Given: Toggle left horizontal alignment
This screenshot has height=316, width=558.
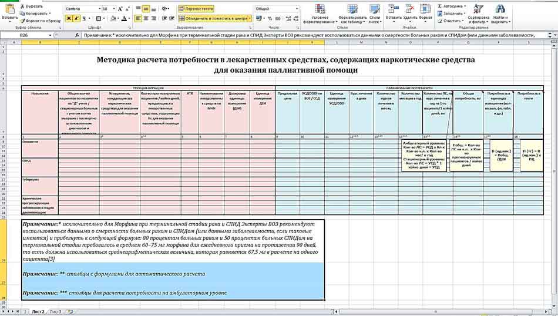Looking at the screenshot, I should point(139,18).
